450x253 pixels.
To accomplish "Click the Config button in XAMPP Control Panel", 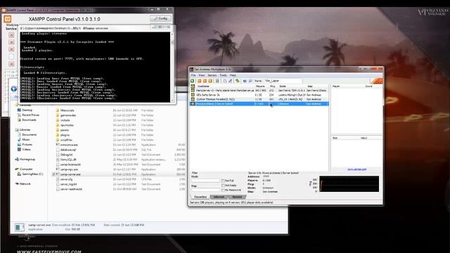I will click(x=160, y=19).
